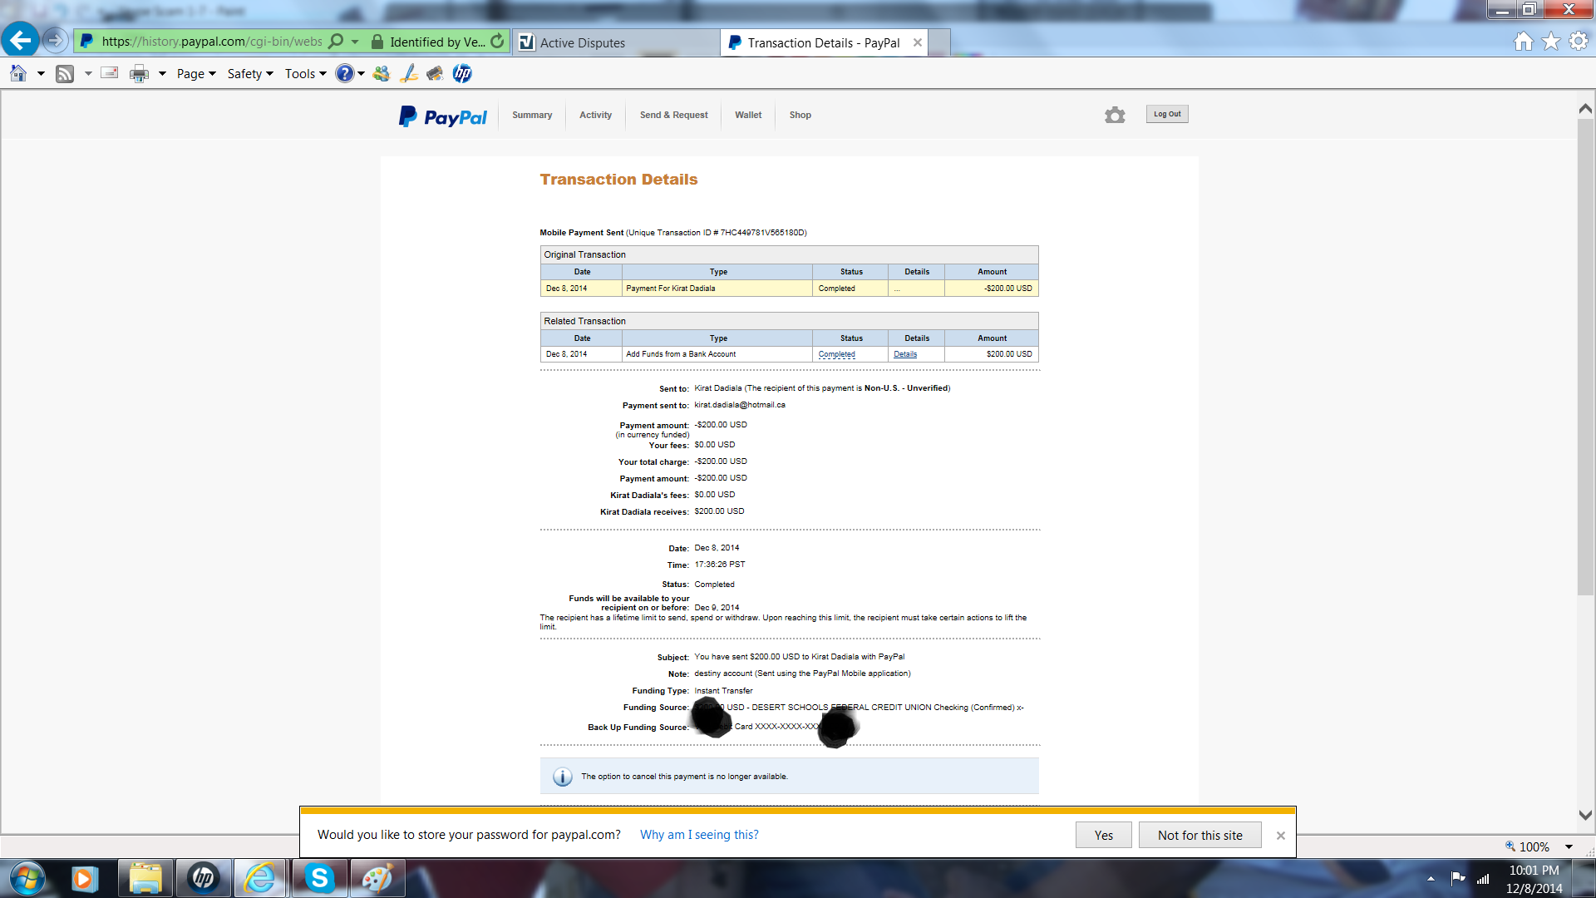Switch to the Active Disputes tab
The image size is (1596, 898).
tap(616, 42)
